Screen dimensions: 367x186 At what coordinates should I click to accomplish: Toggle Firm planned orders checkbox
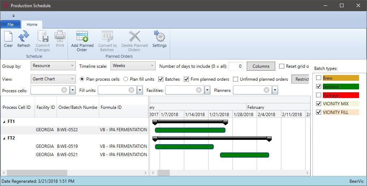pos(186,79)
